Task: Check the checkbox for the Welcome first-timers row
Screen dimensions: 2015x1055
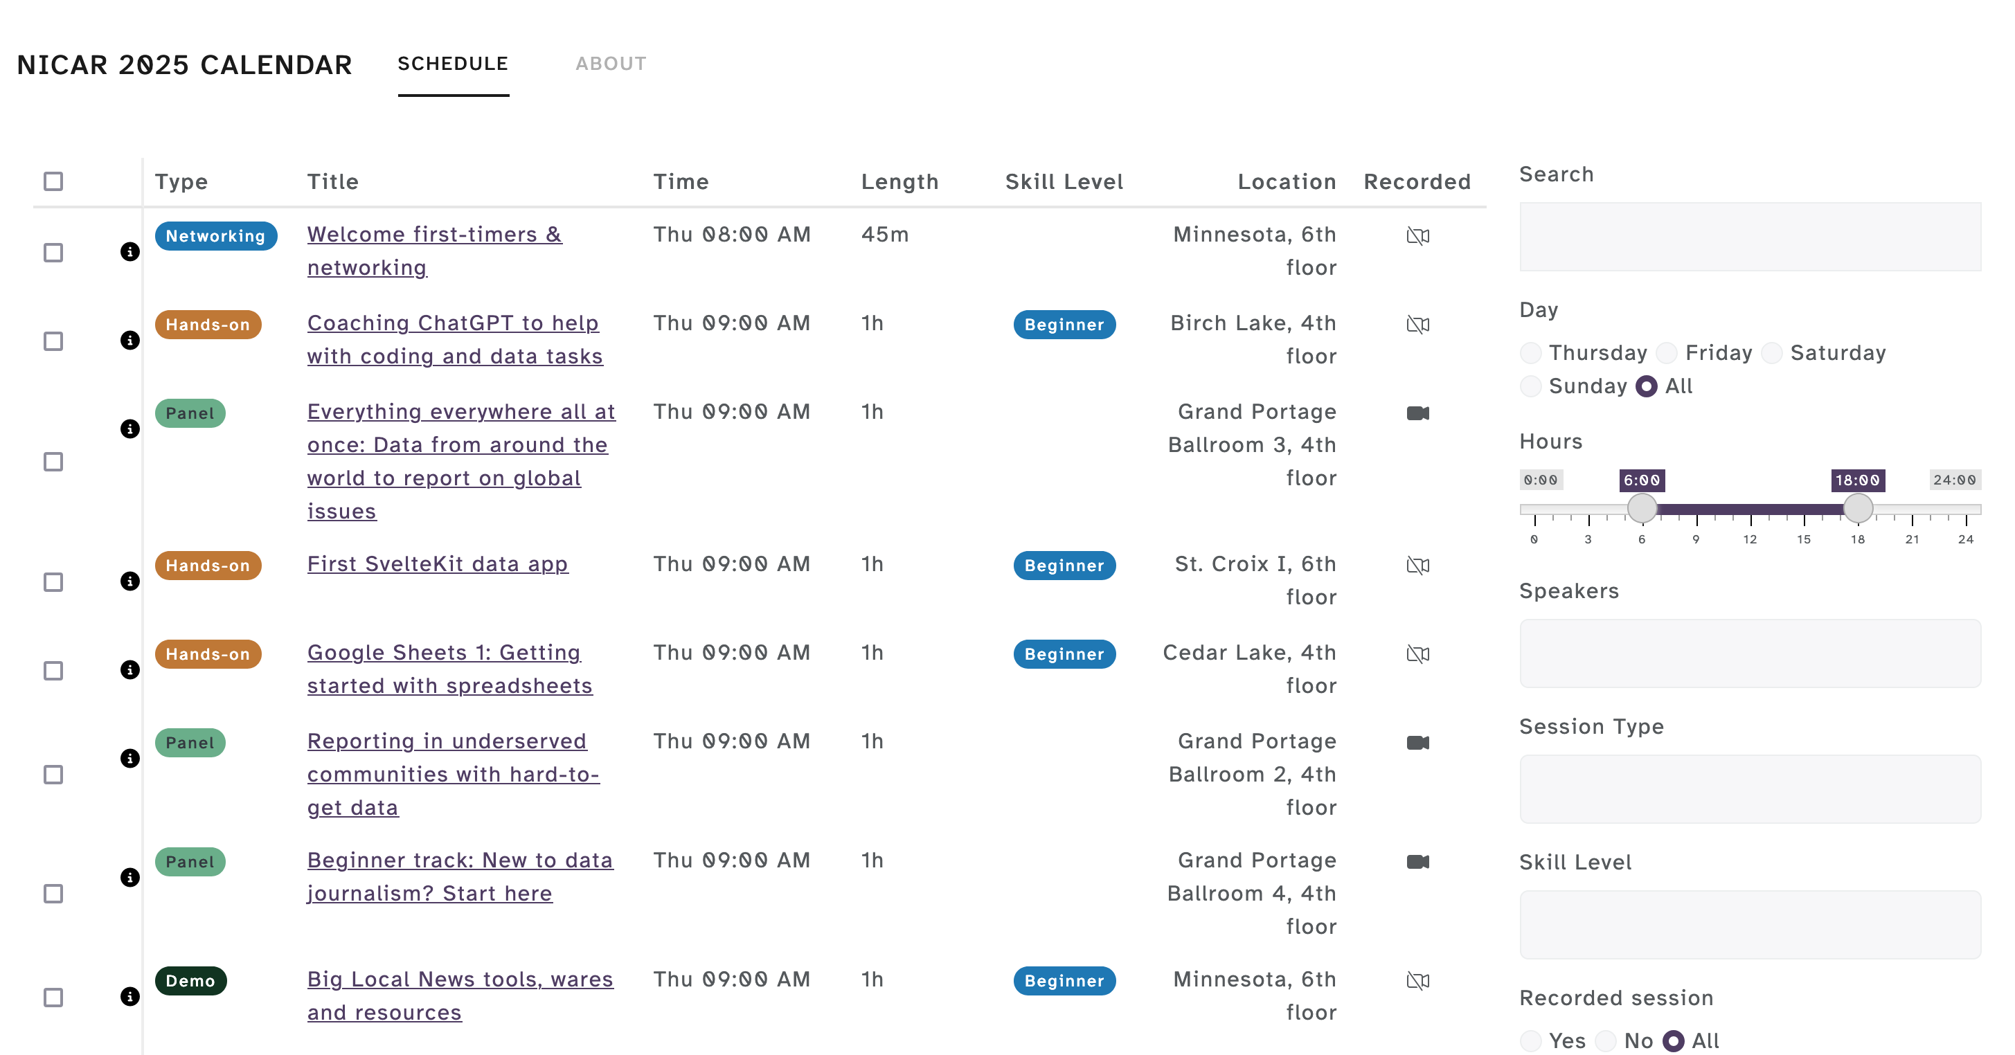Action: click(x=53, y=252)
